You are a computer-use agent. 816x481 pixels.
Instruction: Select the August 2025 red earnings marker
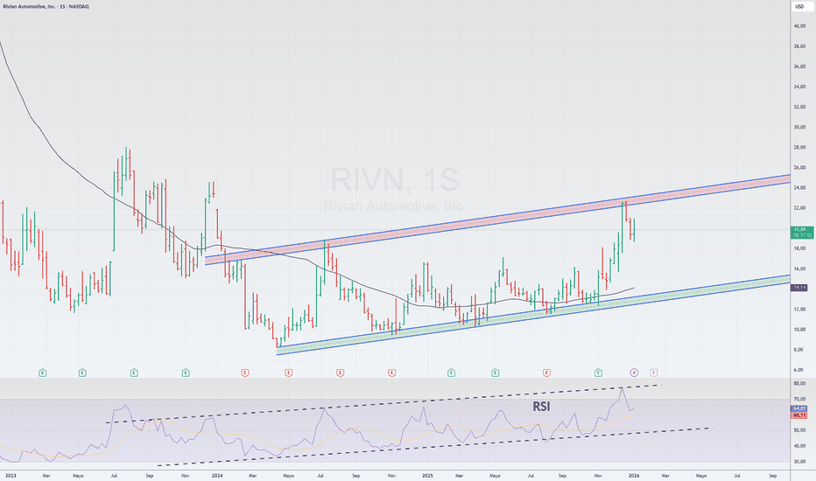547,373
